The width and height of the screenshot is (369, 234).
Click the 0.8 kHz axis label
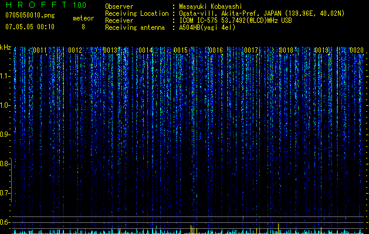(x=5, y=164)
